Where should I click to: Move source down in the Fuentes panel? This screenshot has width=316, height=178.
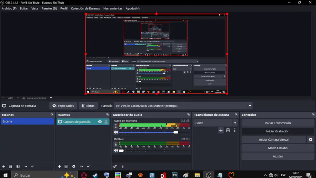tap(88, 166)
